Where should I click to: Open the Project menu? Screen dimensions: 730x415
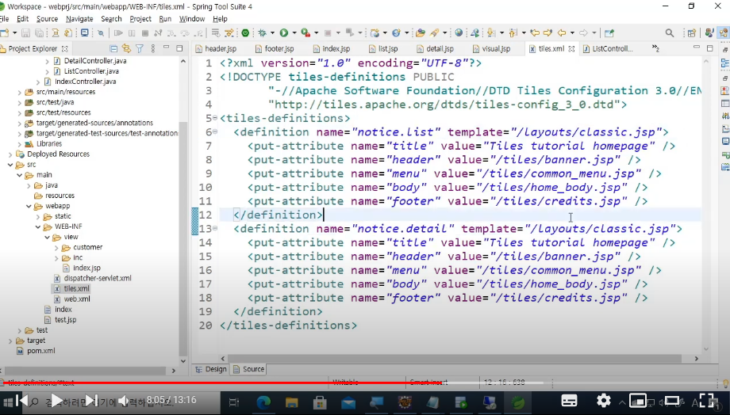[140, 19]
